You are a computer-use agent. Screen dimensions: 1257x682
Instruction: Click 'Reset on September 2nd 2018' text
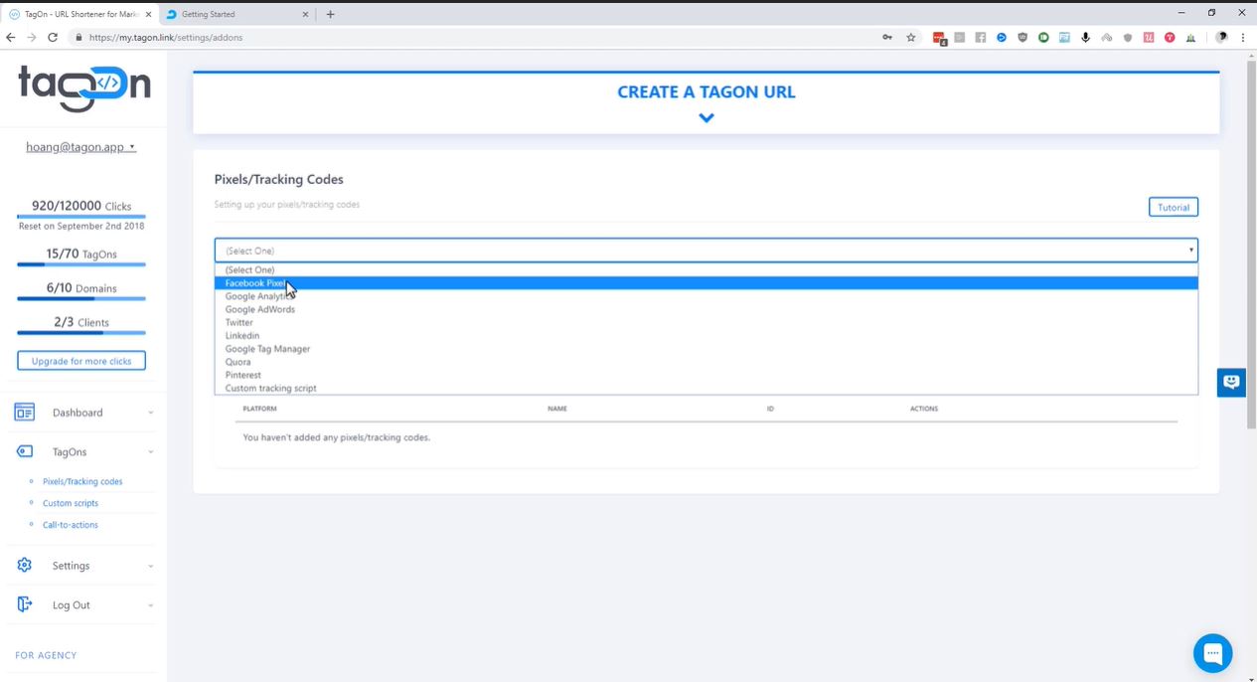click(81, 226)
